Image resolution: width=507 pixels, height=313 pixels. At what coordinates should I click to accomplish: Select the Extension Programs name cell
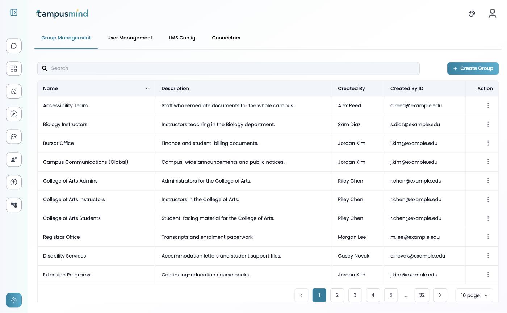click(x=97, y=275)
